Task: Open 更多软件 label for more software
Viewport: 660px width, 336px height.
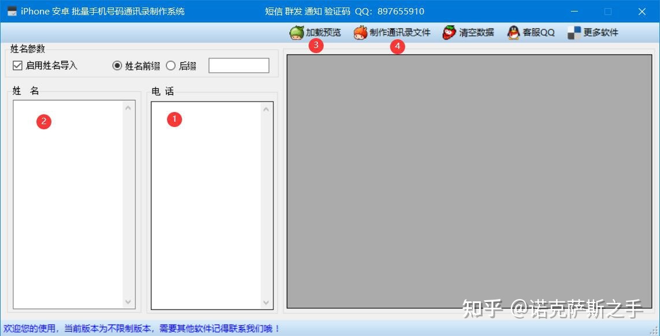Action: [x=600, y=33]
